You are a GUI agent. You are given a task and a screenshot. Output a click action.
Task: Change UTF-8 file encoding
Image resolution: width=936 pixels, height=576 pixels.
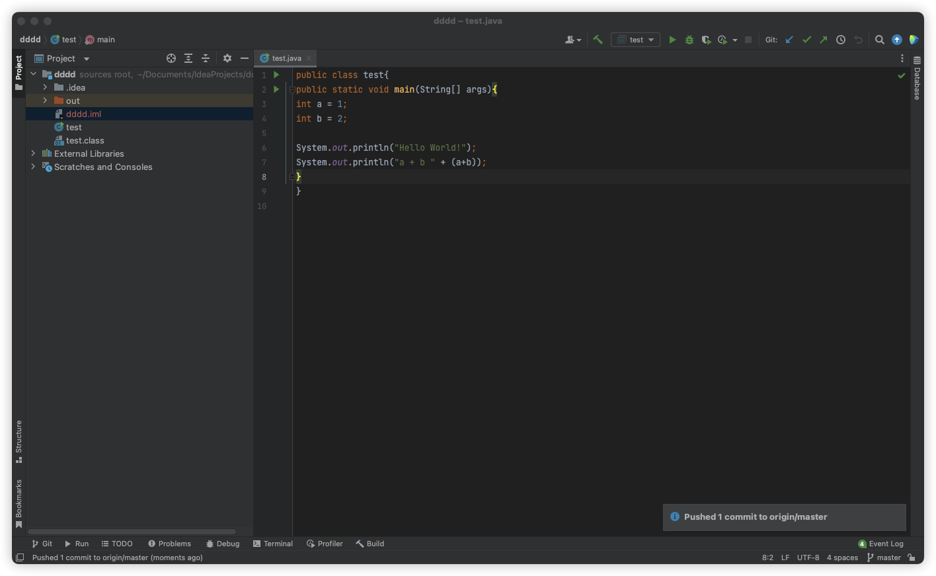pyautogui.click(x=808, y=557)
